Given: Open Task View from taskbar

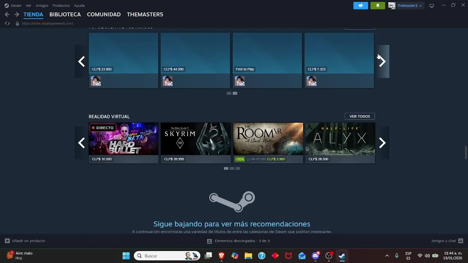Looking at the screenshot, I should click(x=208, y=256).
